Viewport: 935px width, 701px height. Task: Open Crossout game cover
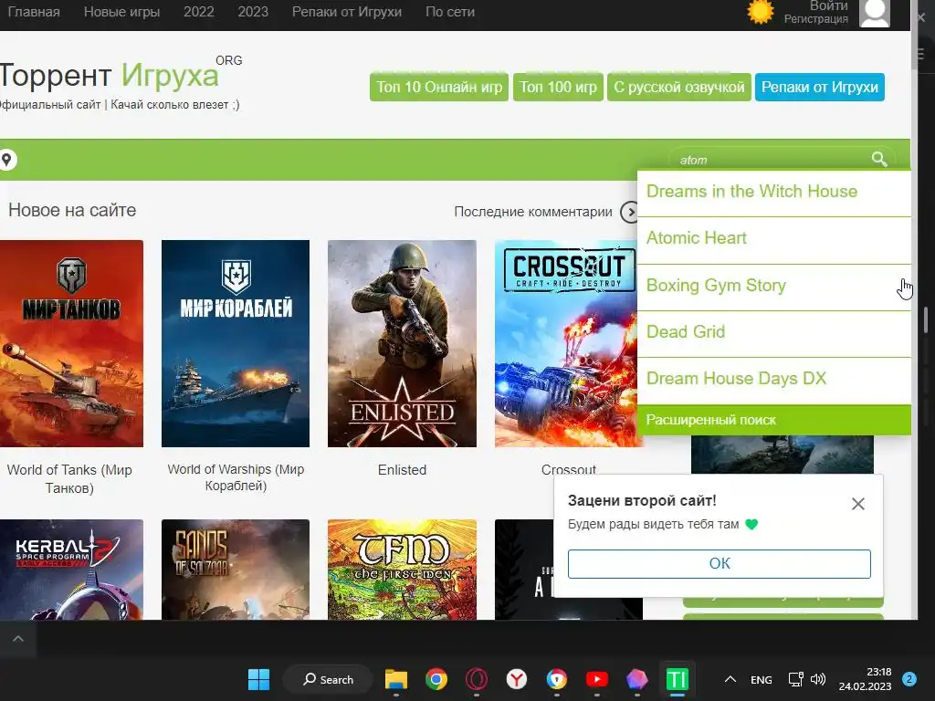pos(566,343)
